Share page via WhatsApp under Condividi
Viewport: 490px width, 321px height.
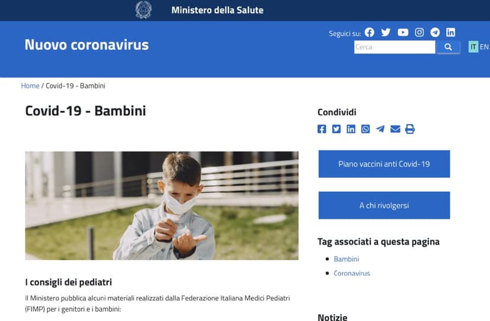coord(366,129)
